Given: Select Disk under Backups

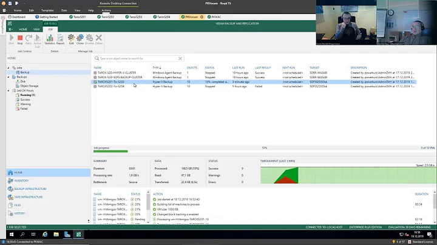Looking at the screenshot, I should [23, 81].
